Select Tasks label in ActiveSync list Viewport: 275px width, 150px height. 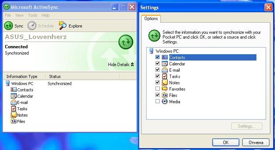22,109
